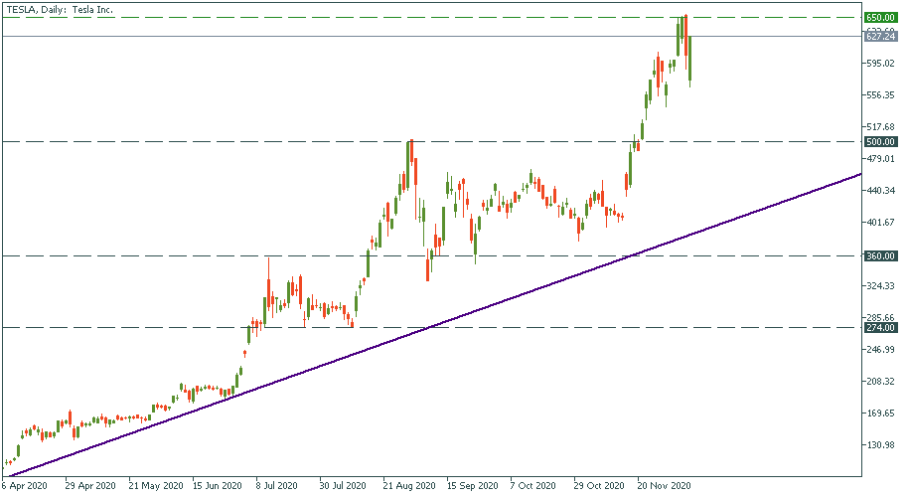Select the 627.24 current price label

pyautogui.click(x=880, y=37)
